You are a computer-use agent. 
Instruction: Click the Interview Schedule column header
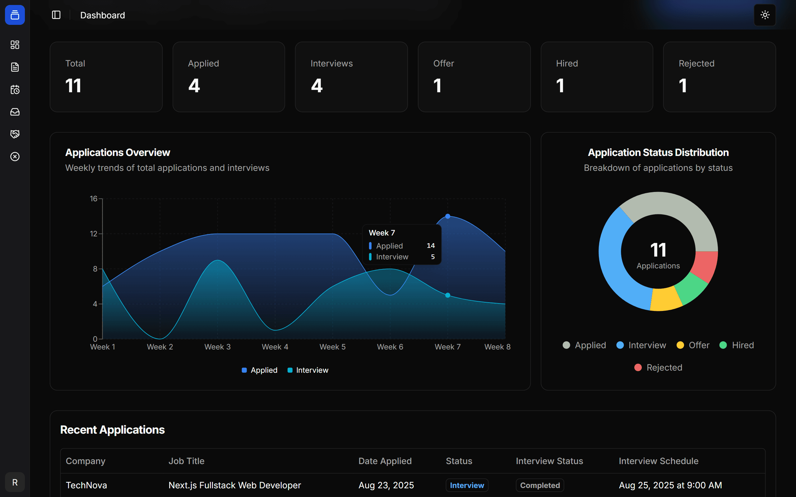pyautogui.click(x=659, y=461)
